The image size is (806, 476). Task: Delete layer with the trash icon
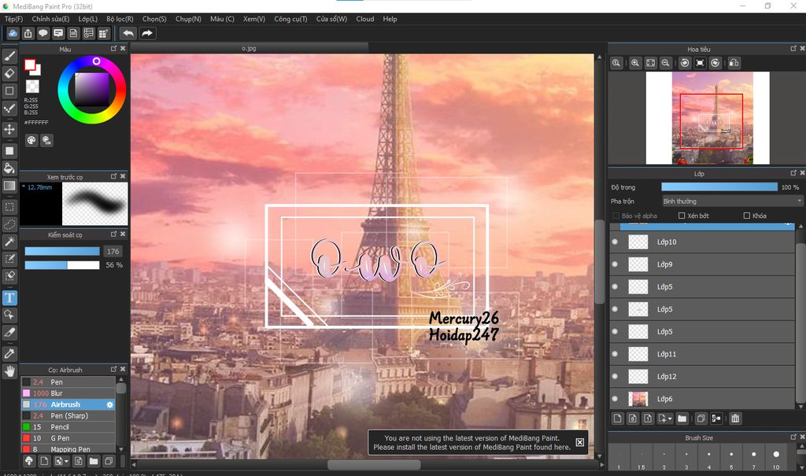tap(736, 419)
